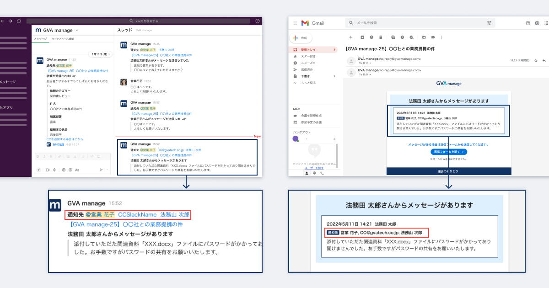Image resolution: width=549 pixels, height=288 pixels.
Task: Insert link via Slack composer link icon
Action: pos(59,156)
